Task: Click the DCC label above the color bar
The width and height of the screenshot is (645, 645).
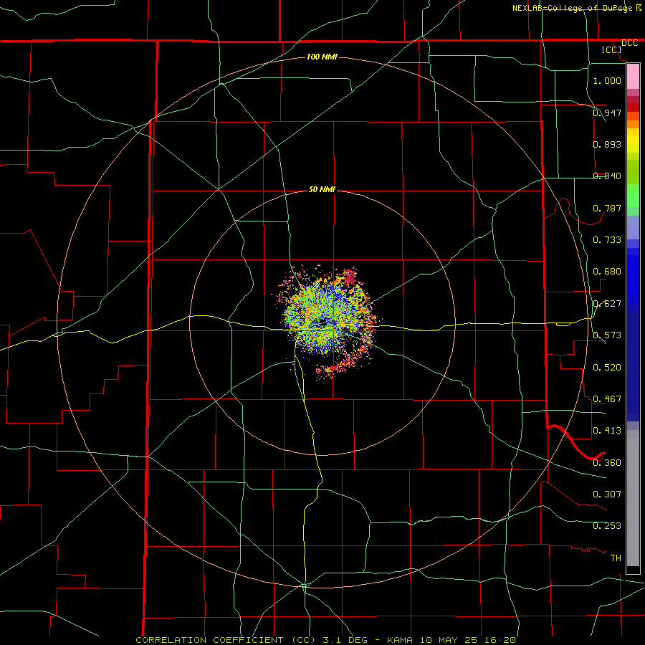Action: [629, 43]
